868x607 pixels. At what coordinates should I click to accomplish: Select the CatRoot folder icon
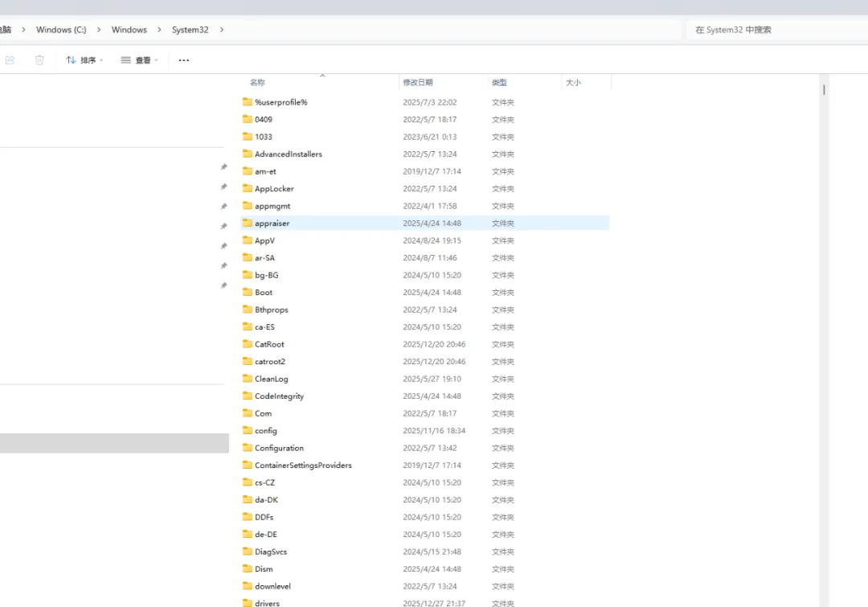pos(248,344)
